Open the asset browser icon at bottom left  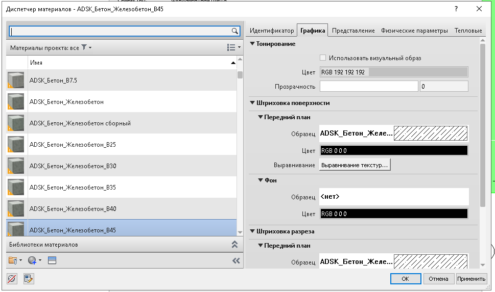[x=12, y=279]
